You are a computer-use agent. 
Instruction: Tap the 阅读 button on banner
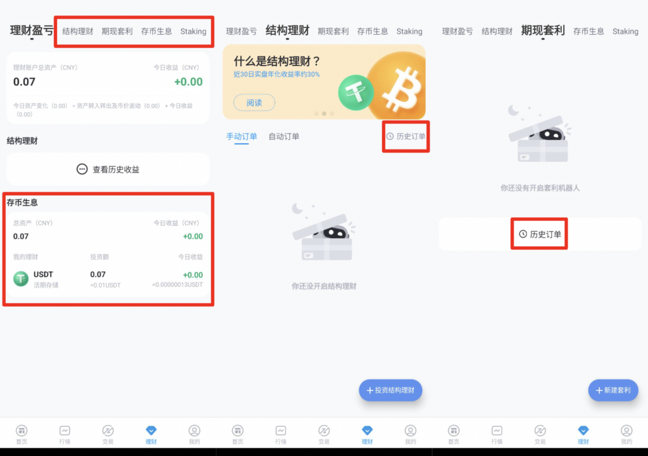tap(254, 103)
